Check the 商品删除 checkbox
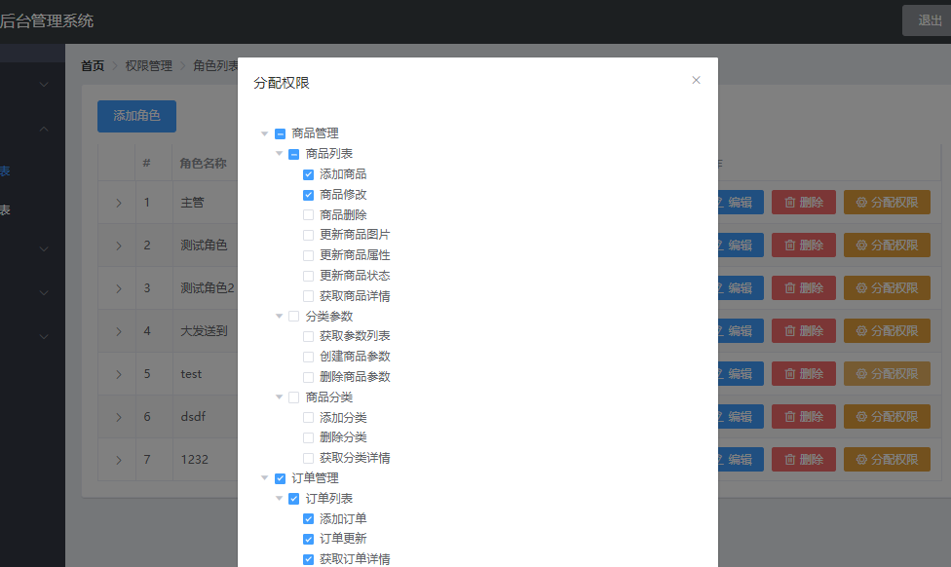Viewport: 951px width, 567px height. coord(308,214)
